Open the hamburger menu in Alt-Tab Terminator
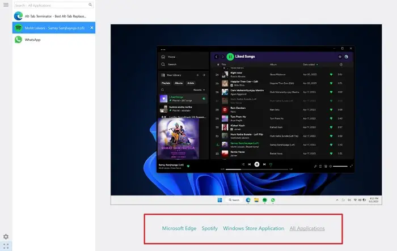 6,5
